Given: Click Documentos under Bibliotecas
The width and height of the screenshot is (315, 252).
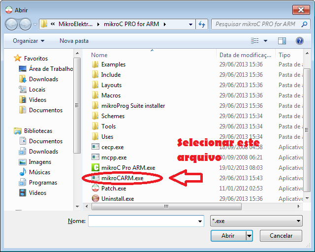Looking at the screenshot, I should 46,141.
